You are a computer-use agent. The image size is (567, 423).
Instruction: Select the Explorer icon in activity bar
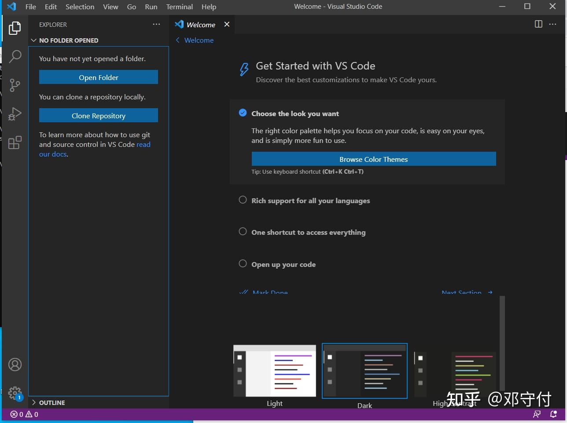click(x=15, y=27)
